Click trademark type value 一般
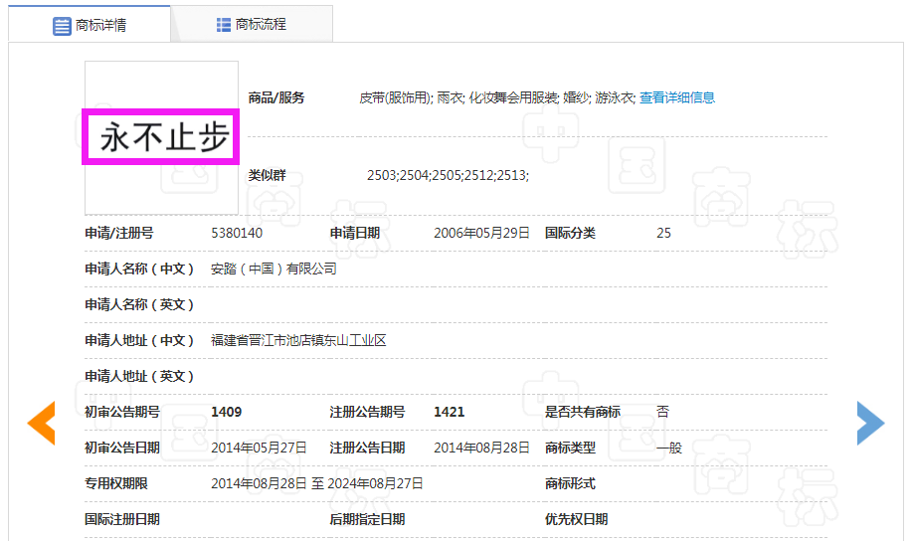 click(669, 448)
